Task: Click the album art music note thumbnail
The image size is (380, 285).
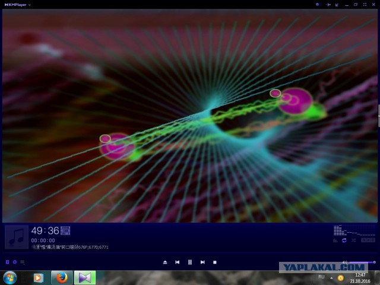Action: click(17, 237)
